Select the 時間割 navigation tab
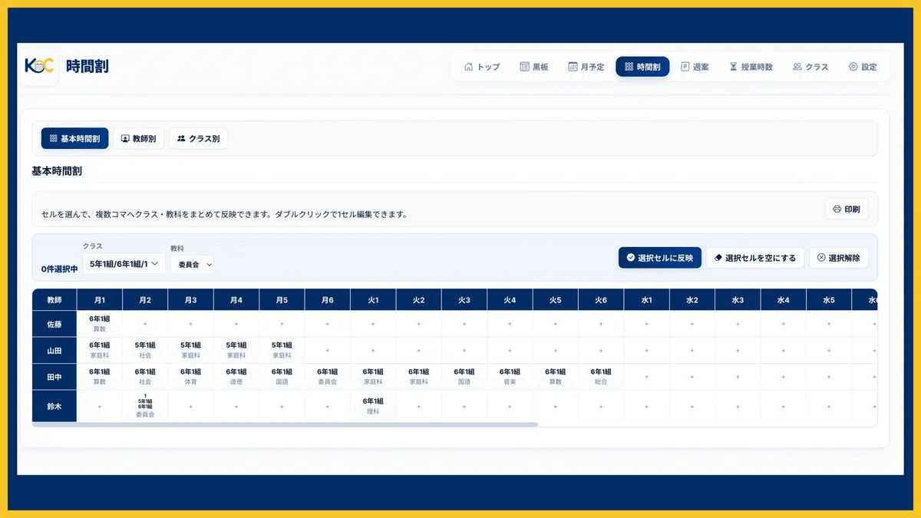This screenshot has width=921, height=518. pyautogui.click(x=642, y=67)
